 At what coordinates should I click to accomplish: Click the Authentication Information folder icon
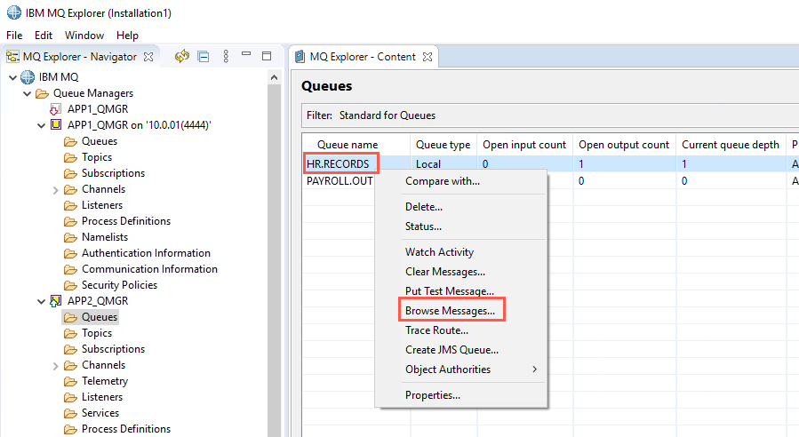coord(70,254)
